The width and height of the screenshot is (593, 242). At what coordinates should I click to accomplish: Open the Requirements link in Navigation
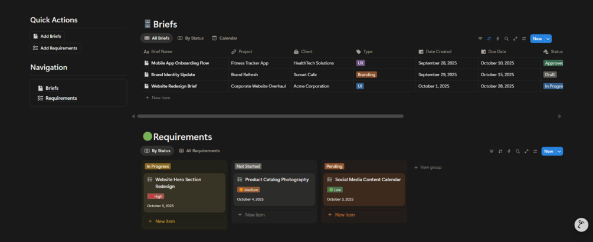pos(61,98)
